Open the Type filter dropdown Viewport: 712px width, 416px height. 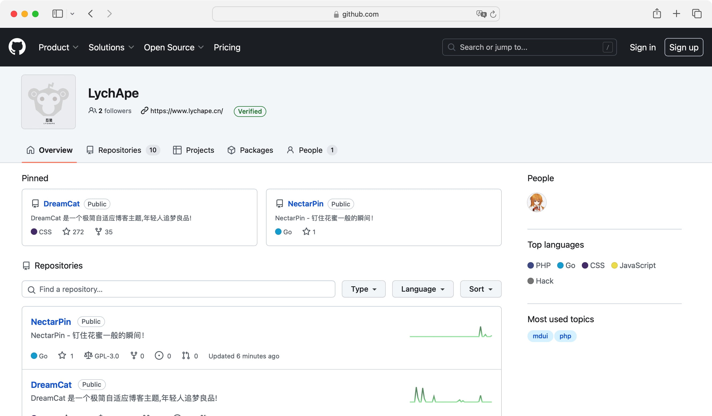(364, 289)
